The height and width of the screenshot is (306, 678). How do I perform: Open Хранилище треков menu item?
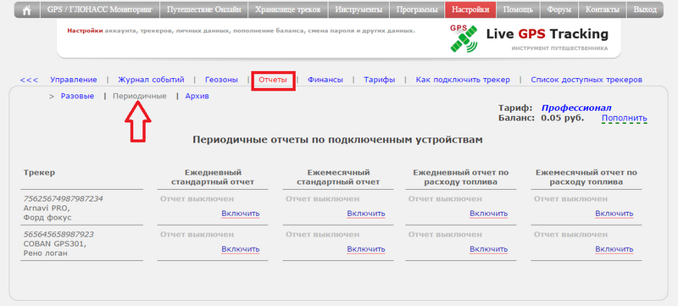[288, 10]
